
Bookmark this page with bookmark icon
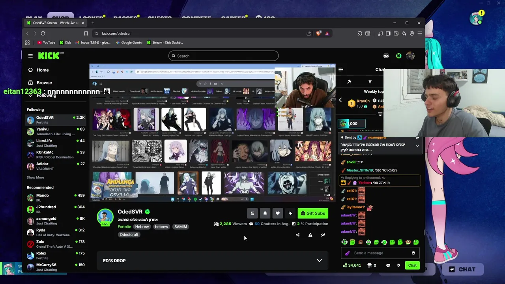[x=86, y=34]
